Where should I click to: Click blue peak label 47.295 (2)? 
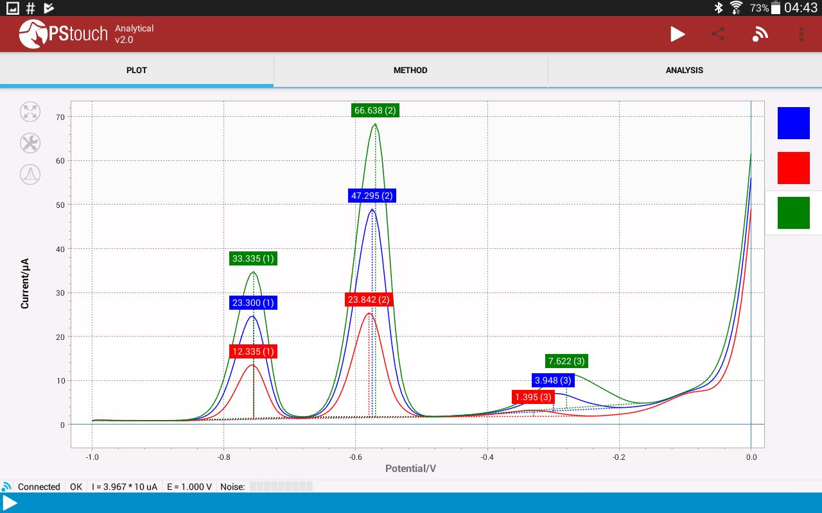[372, 196]
